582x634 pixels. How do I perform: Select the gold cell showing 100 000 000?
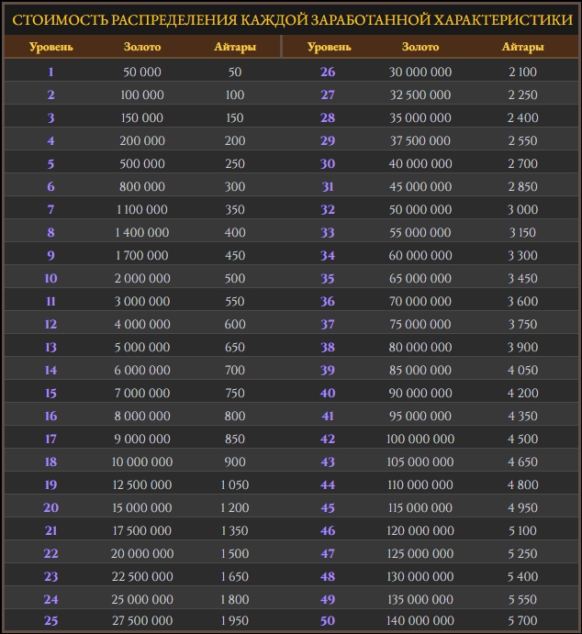pyautogui.click(x=420, y=439)
